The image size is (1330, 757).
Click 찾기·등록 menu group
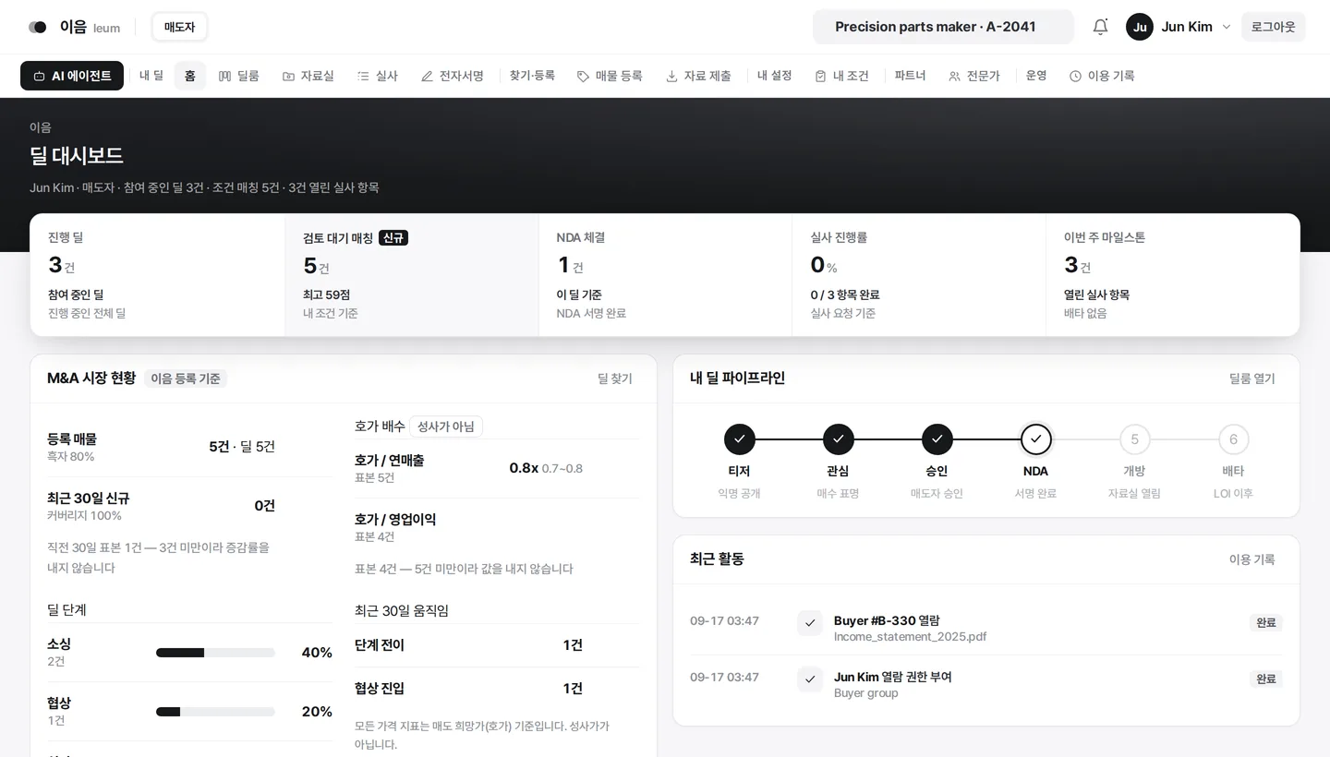pyautogui.click(x=532, y=76)
